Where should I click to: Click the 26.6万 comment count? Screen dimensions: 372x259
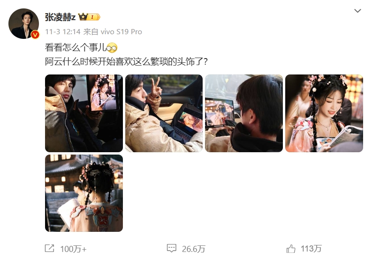tap(194, 249)
